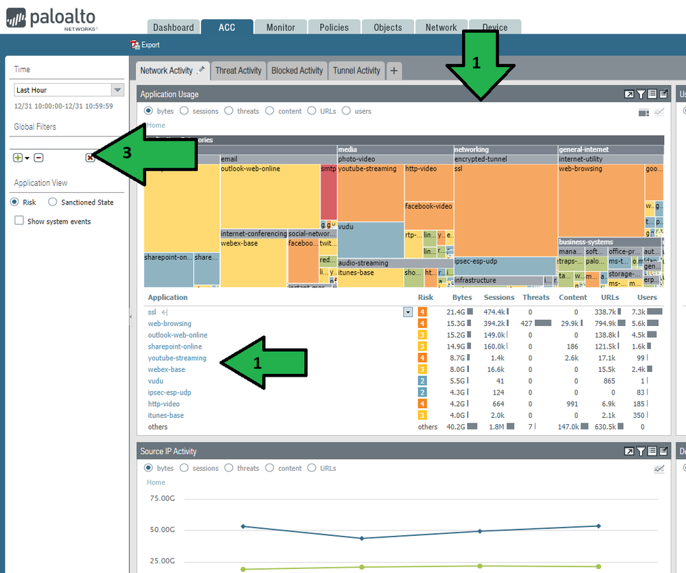Click the Export PDF icon
Image resolution: width=686 pixels, height=573 pixels.
135,45
